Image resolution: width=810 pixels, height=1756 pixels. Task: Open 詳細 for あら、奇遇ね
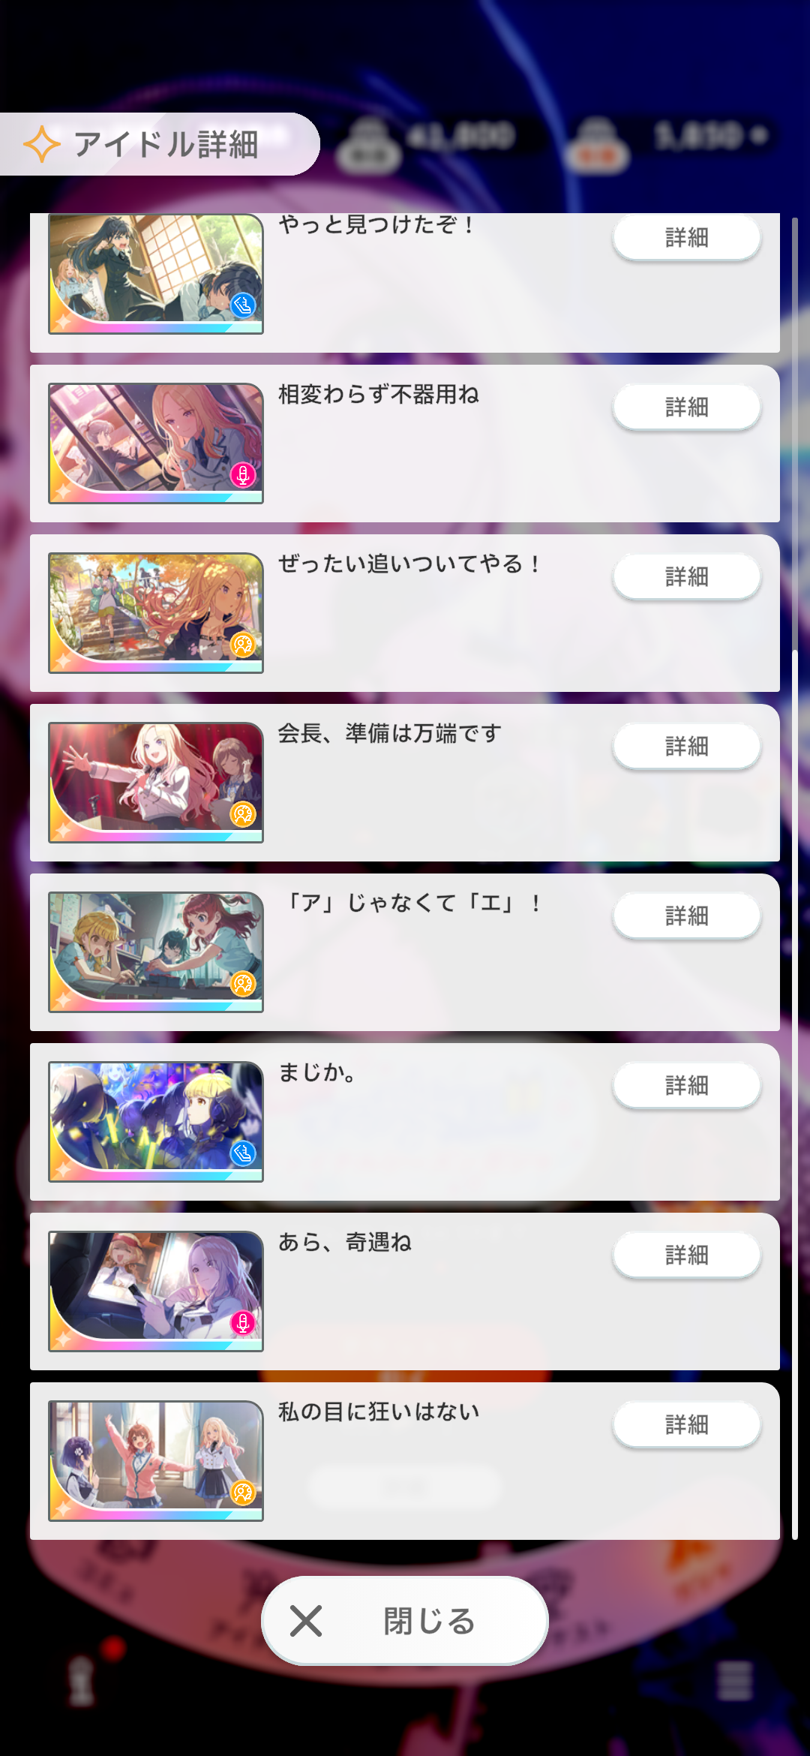(687, 1255)
